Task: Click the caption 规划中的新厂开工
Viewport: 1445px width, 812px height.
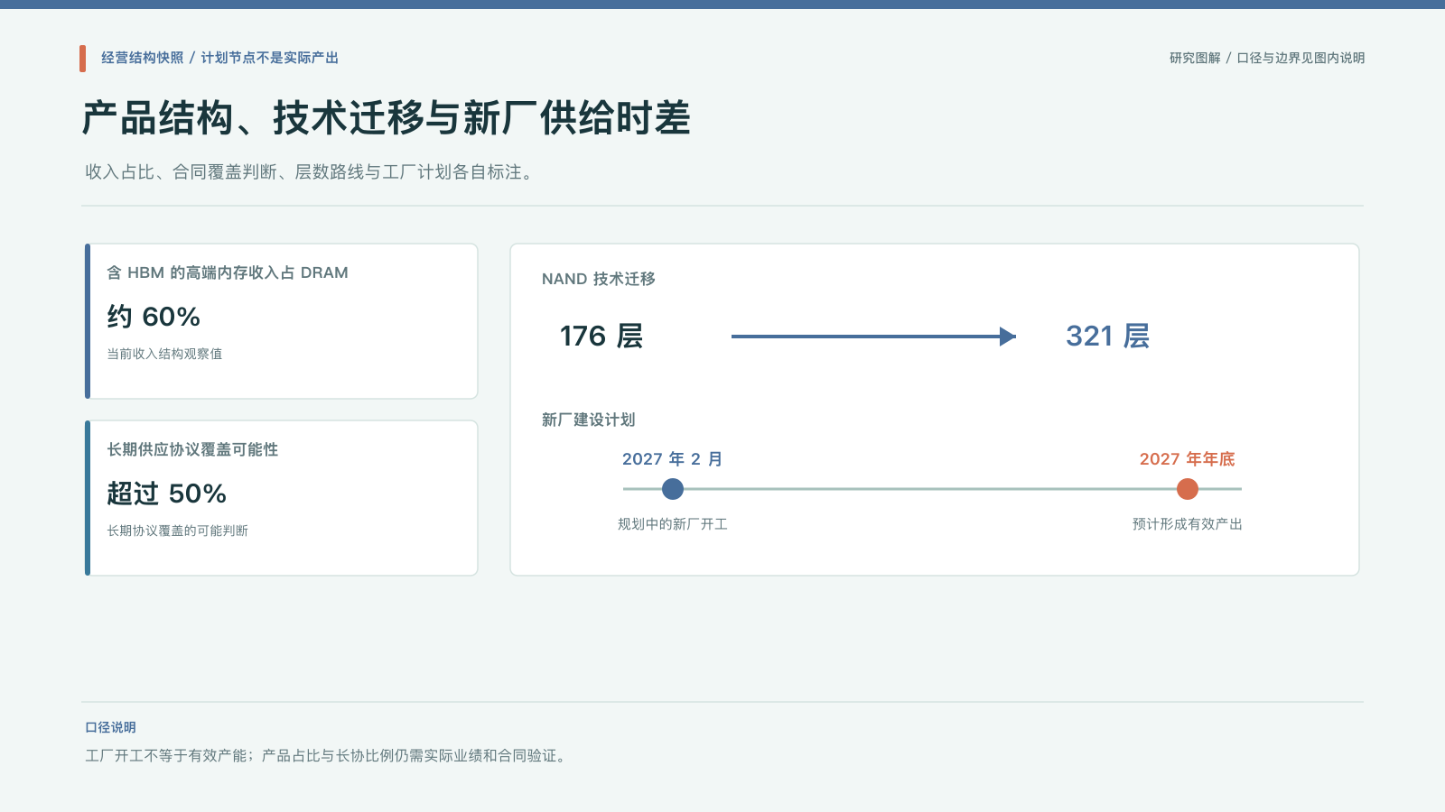Action: (673, 524)
